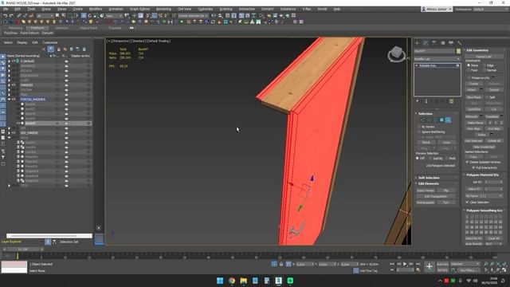Open the Workspaces dropdown
510x287 pixels.
(x=492, y=10)
